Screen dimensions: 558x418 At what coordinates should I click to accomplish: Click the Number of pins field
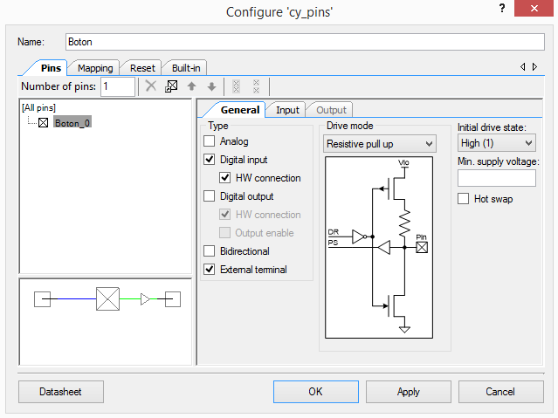click(117, 86)
